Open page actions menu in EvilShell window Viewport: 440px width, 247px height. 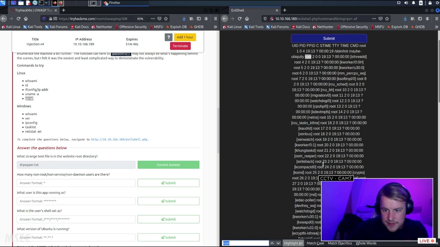[374, 19]
